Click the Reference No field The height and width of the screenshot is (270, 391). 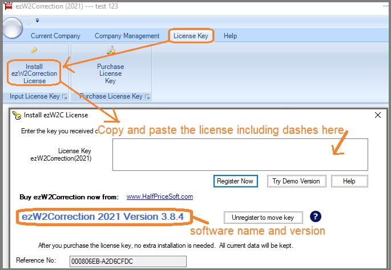tap(127, 261)
